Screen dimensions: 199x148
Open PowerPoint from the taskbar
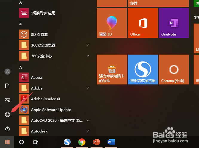pos(97,142)
